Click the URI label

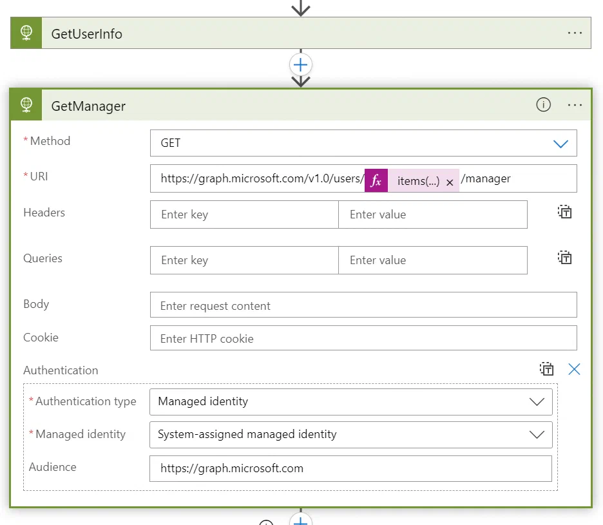[39, 177]
